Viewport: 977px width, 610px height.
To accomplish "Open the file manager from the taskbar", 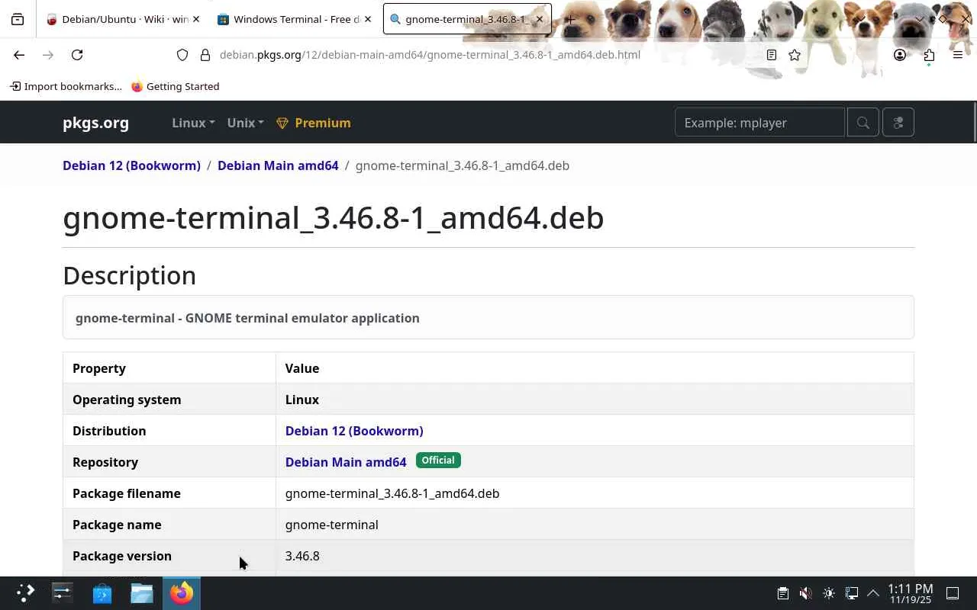I will pyautogui.click(x=142, y=593).
